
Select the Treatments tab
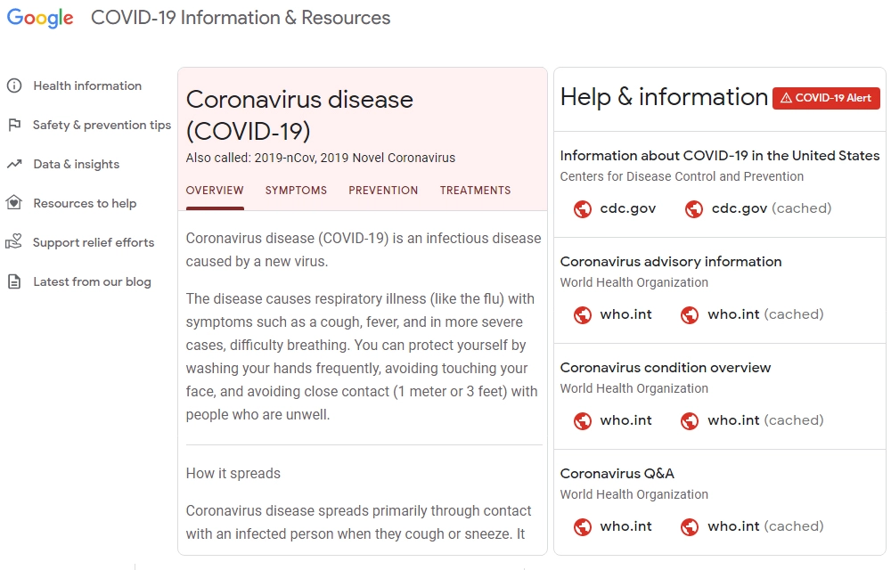475,191
